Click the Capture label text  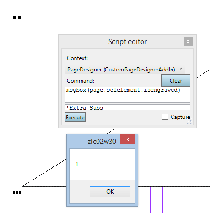(180, 117)
